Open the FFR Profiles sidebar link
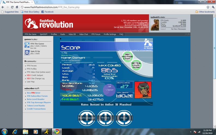216x135 pixels. (32, 69)
